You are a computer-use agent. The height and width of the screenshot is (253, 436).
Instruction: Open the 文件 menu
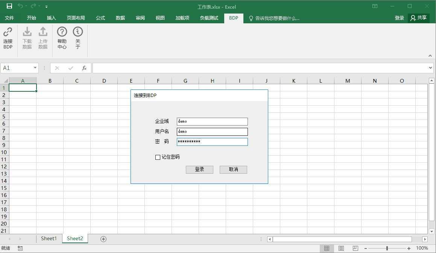pyautogui.click(x=9, y=18)
